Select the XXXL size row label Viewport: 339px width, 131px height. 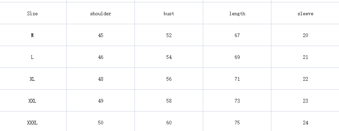(32, 123)
